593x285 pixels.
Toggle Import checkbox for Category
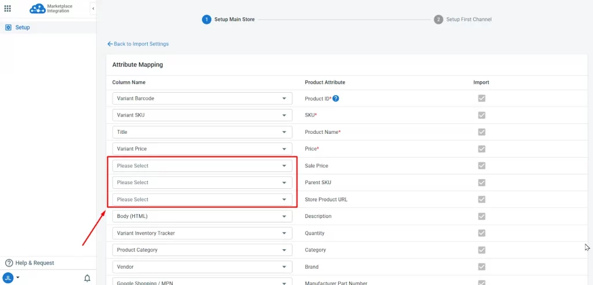coord(481,250)
